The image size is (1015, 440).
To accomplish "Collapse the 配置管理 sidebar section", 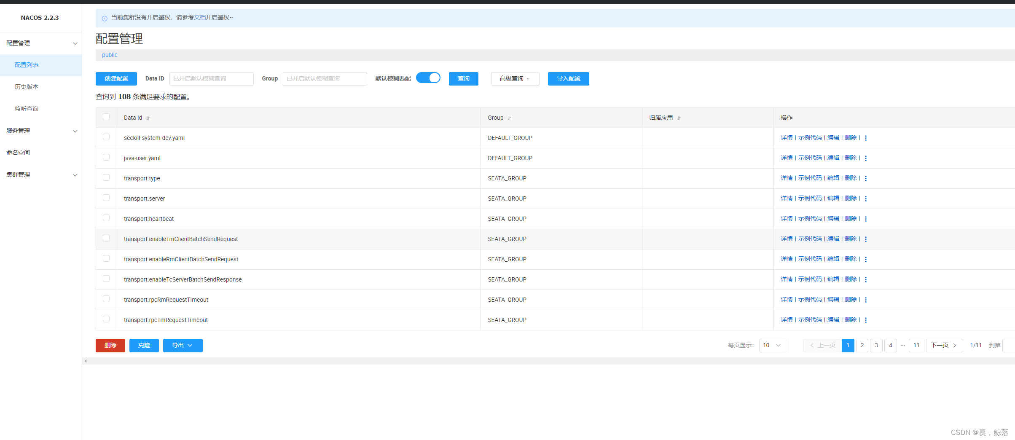I will click(x=41, y=43).
